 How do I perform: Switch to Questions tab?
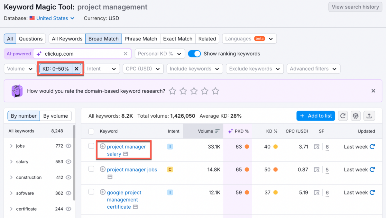pyautogui.click(x=31, y=39)
